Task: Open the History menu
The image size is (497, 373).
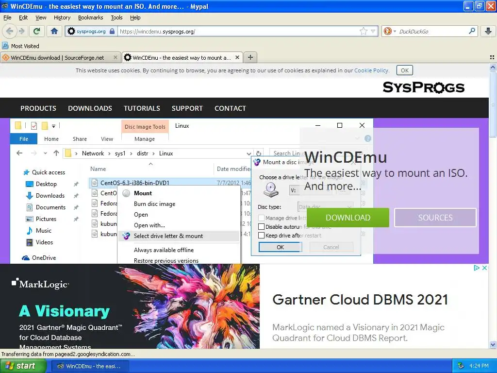Action: tap(62, 17)
